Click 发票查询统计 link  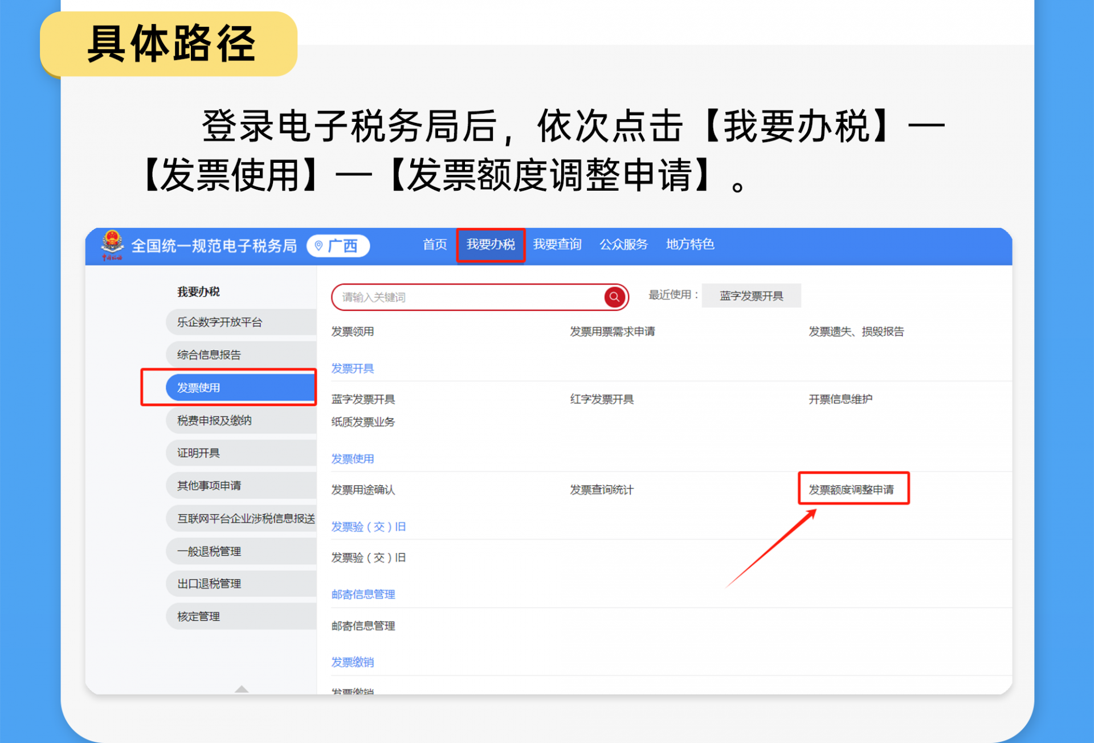(602, 490)
